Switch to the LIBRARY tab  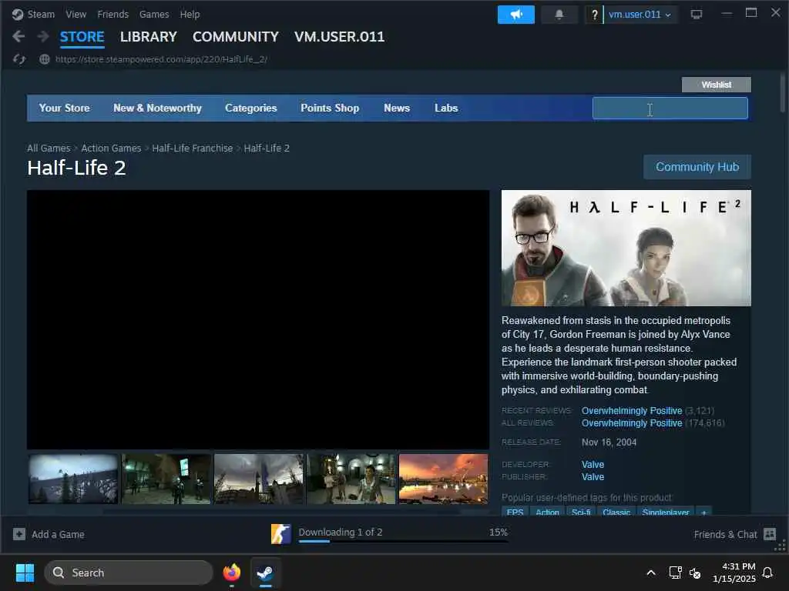tap(149, 37)
